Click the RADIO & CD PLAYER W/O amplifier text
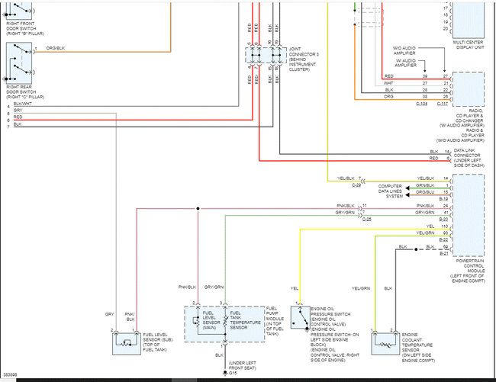This screenshot has width=496, height=382. (460, 135)
